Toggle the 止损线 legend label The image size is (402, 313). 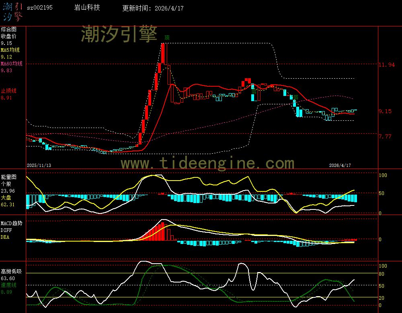point(8,91)
